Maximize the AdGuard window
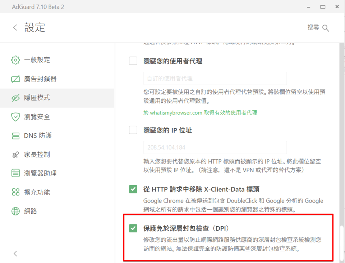Image resolution: width=345 pixels, height=263 pixels. (x=323, y=7)
